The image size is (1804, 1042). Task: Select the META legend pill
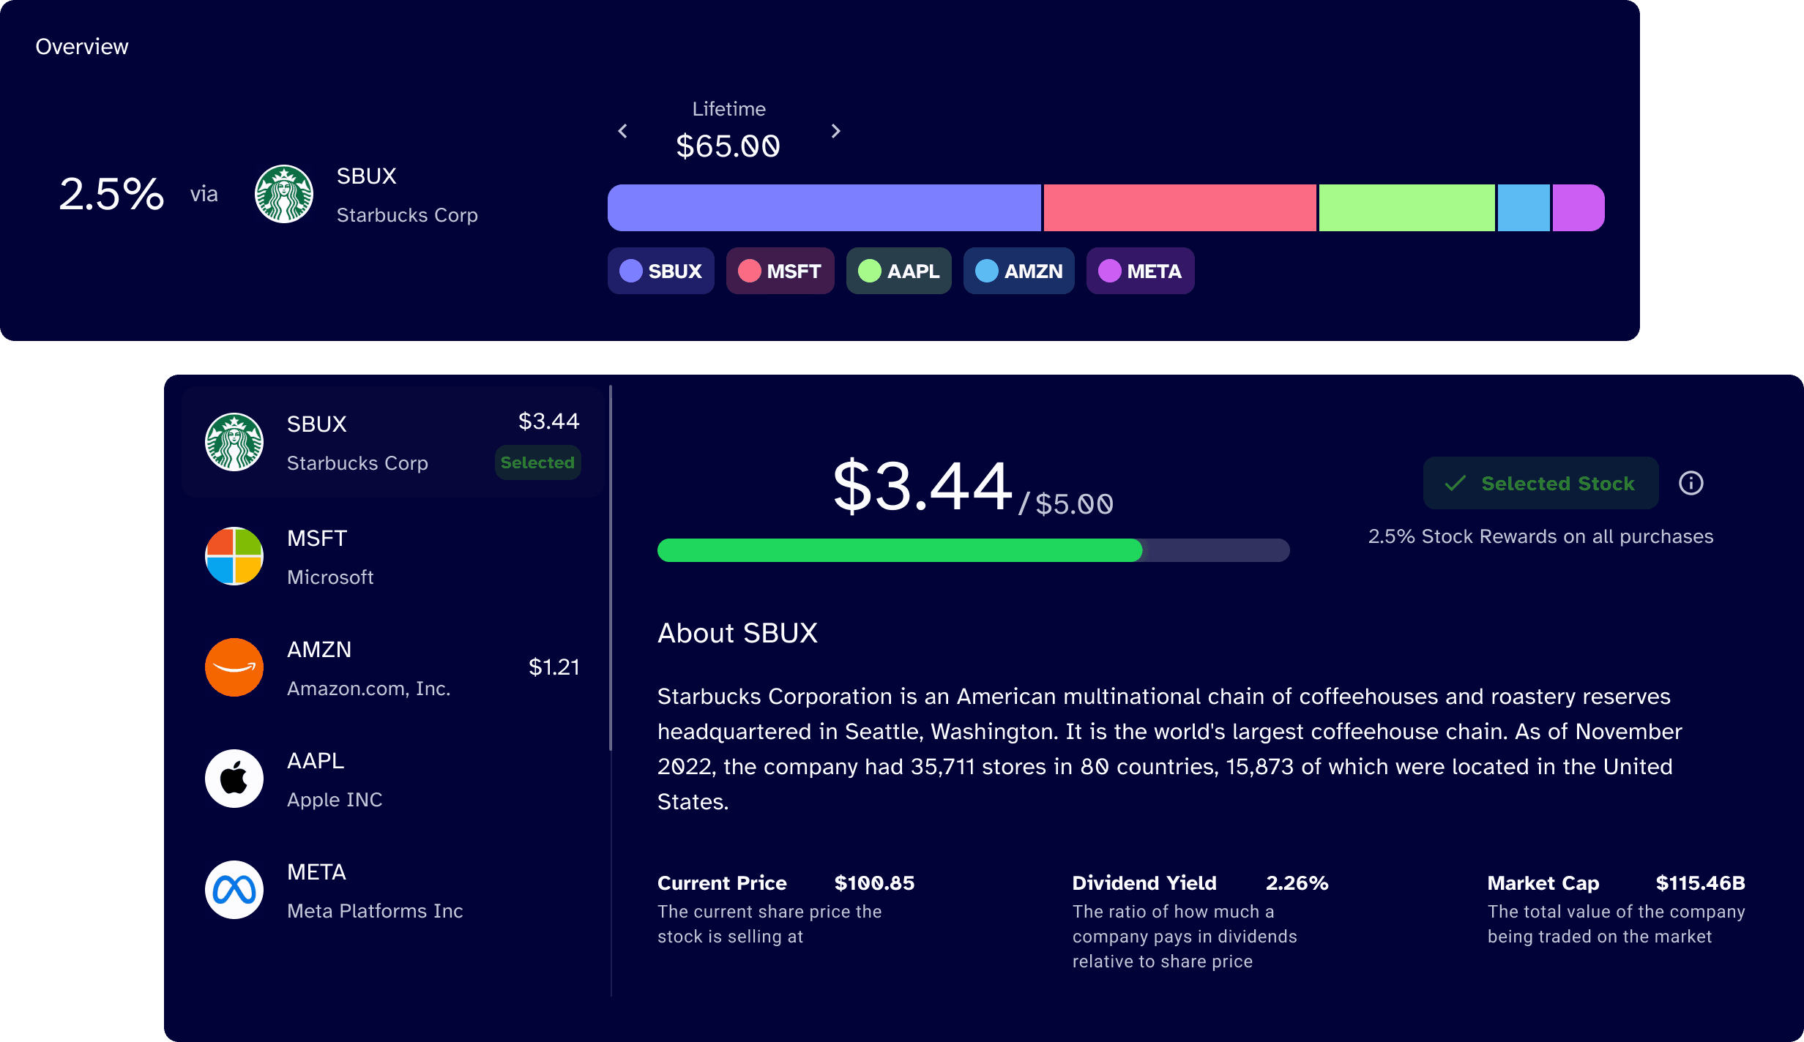pos(1140,271)
